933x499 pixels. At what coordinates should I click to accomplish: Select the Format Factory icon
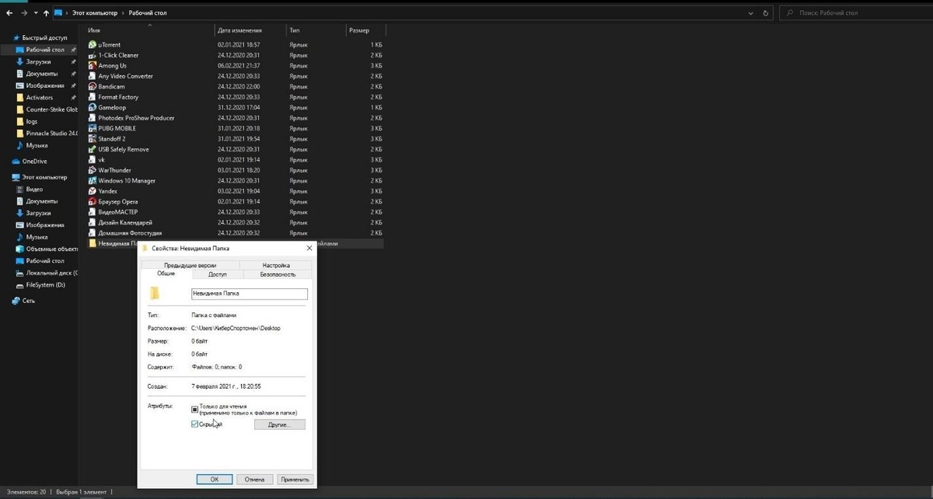tap(93, 97)
